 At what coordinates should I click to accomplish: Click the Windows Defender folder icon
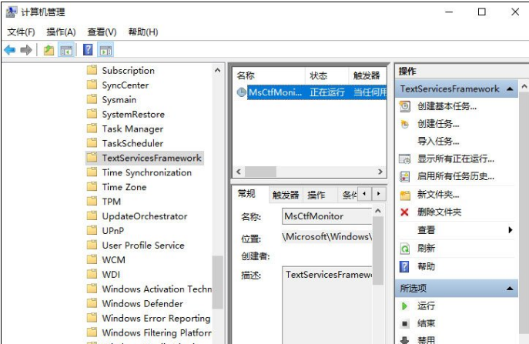tap(92, 303)
